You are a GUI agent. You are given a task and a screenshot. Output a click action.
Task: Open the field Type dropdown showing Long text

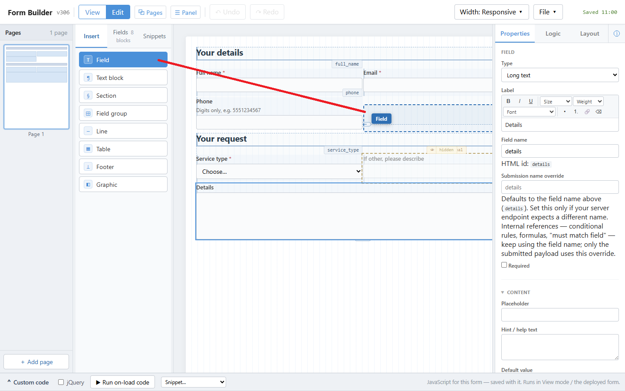coord(560,75)
